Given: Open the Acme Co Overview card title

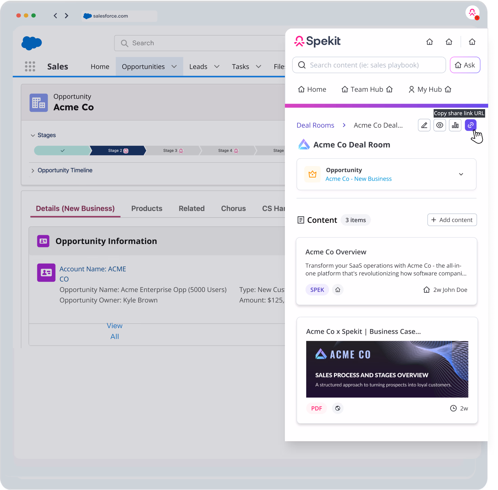Looking at the screenshot, I should point(336,252).
